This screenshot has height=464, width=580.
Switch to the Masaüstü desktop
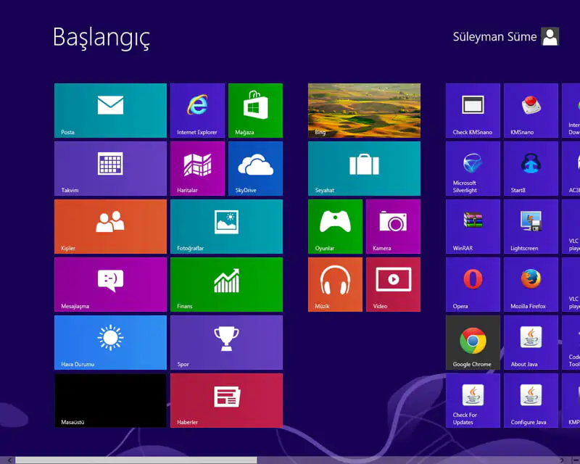pyautogui.click(x=109, y=400)
